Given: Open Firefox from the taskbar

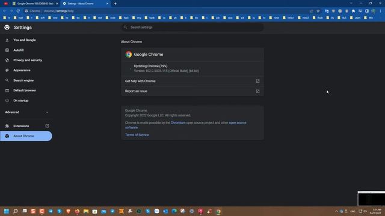Looking at the screenshot, I should (x=77, y=211).
